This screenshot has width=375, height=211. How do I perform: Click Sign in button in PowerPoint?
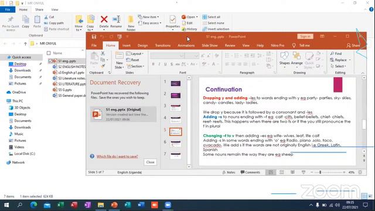305,36
